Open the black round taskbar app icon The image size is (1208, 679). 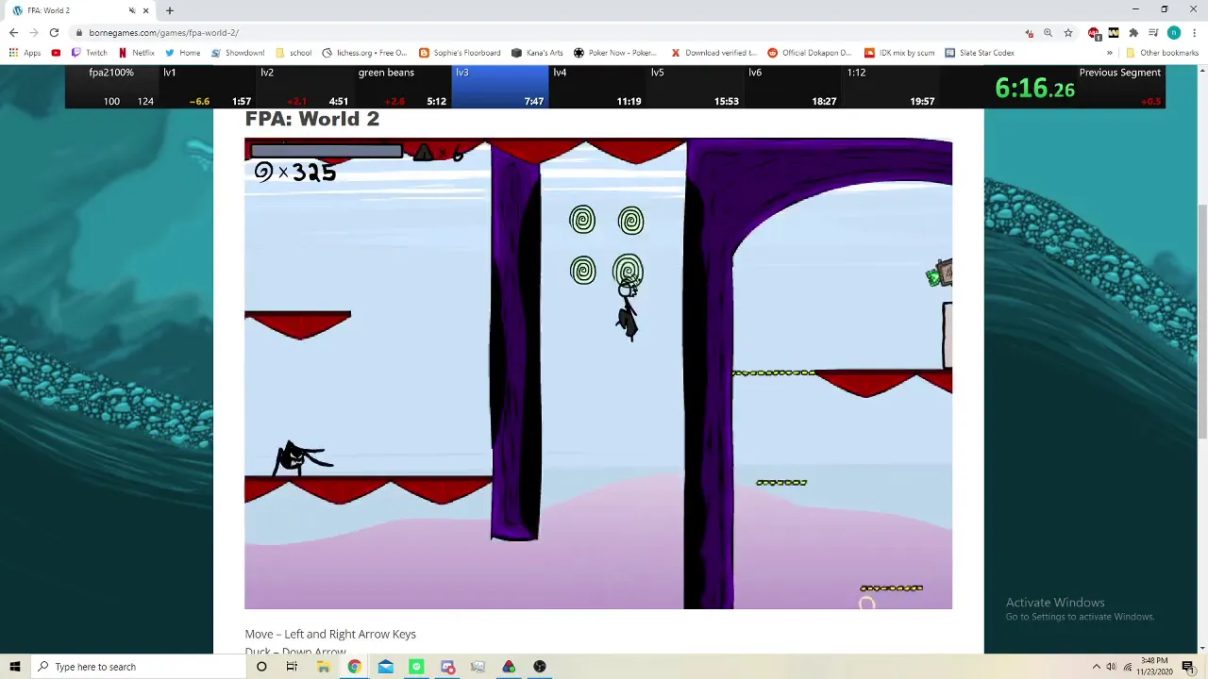540,667
